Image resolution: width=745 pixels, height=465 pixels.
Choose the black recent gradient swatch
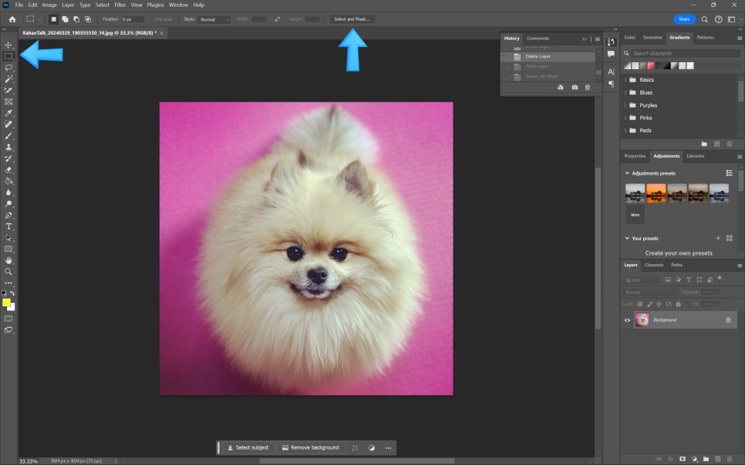666,66
